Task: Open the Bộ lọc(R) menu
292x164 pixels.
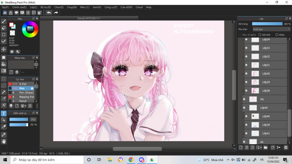Action: click(x=46, y=7)
